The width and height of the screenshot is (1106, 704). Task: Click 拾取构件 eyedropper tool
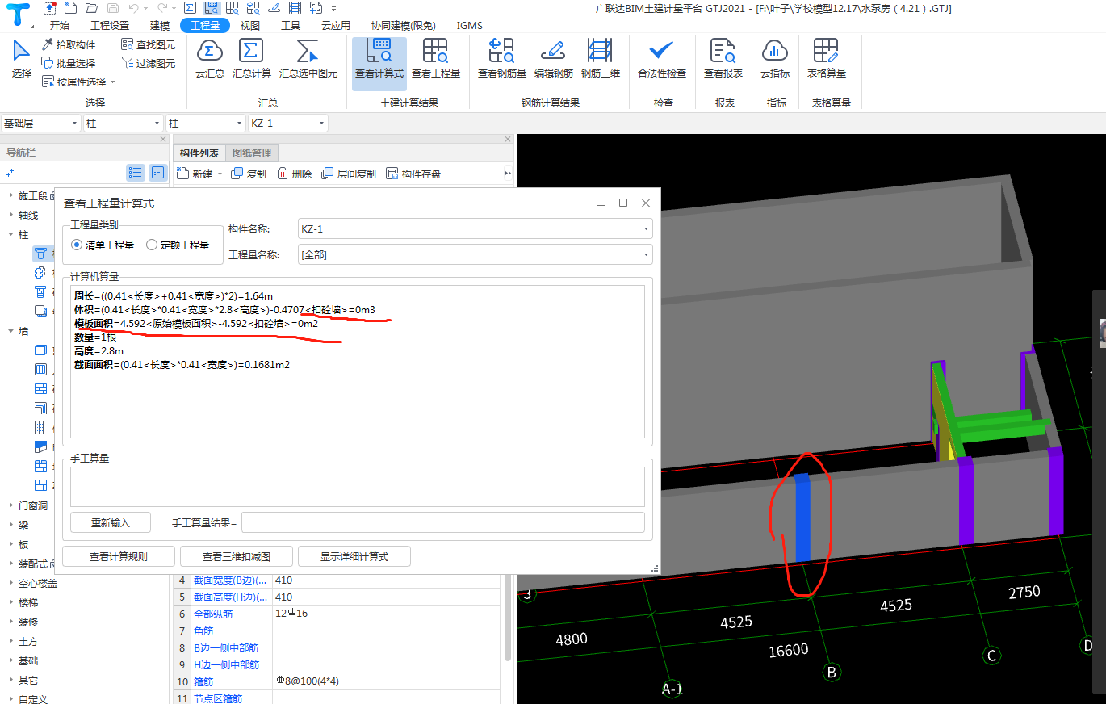[69, 44]
